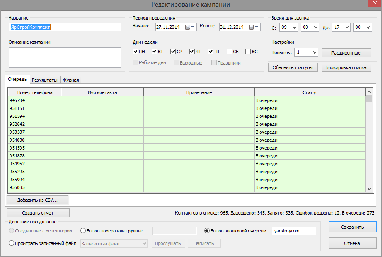Uncheck the ЧТ weekday checkbox
The height and width of the screenshot is (257, 382).
click(192, 52)
